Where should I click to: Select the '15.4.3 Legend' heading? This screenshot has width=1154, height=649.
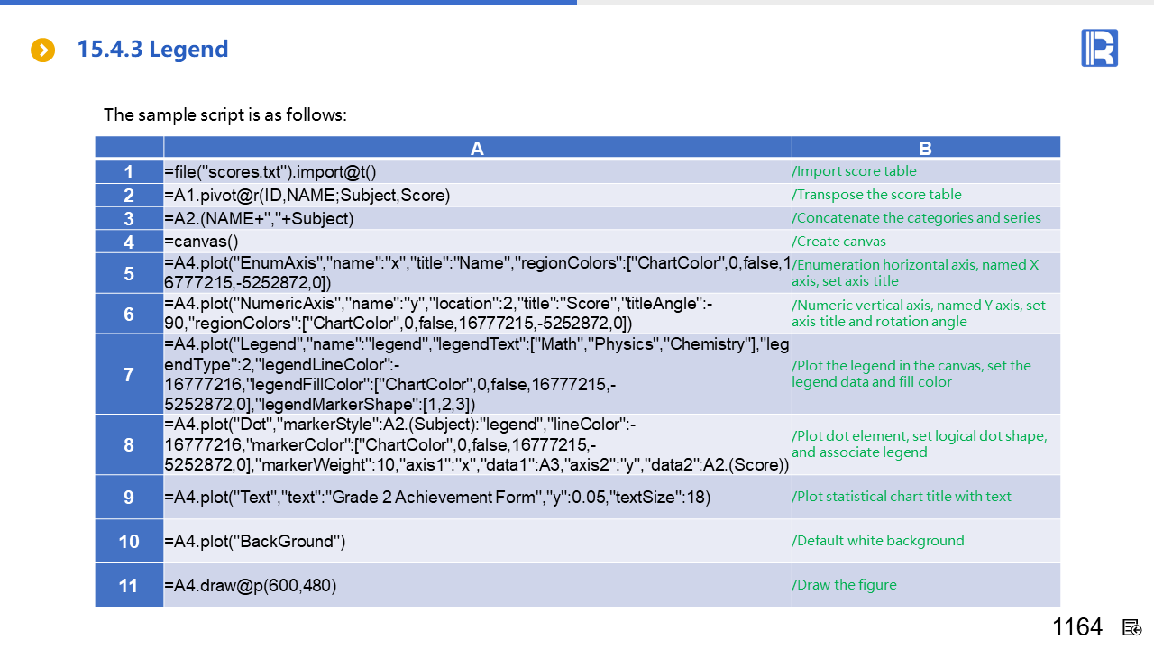[152, 49]
